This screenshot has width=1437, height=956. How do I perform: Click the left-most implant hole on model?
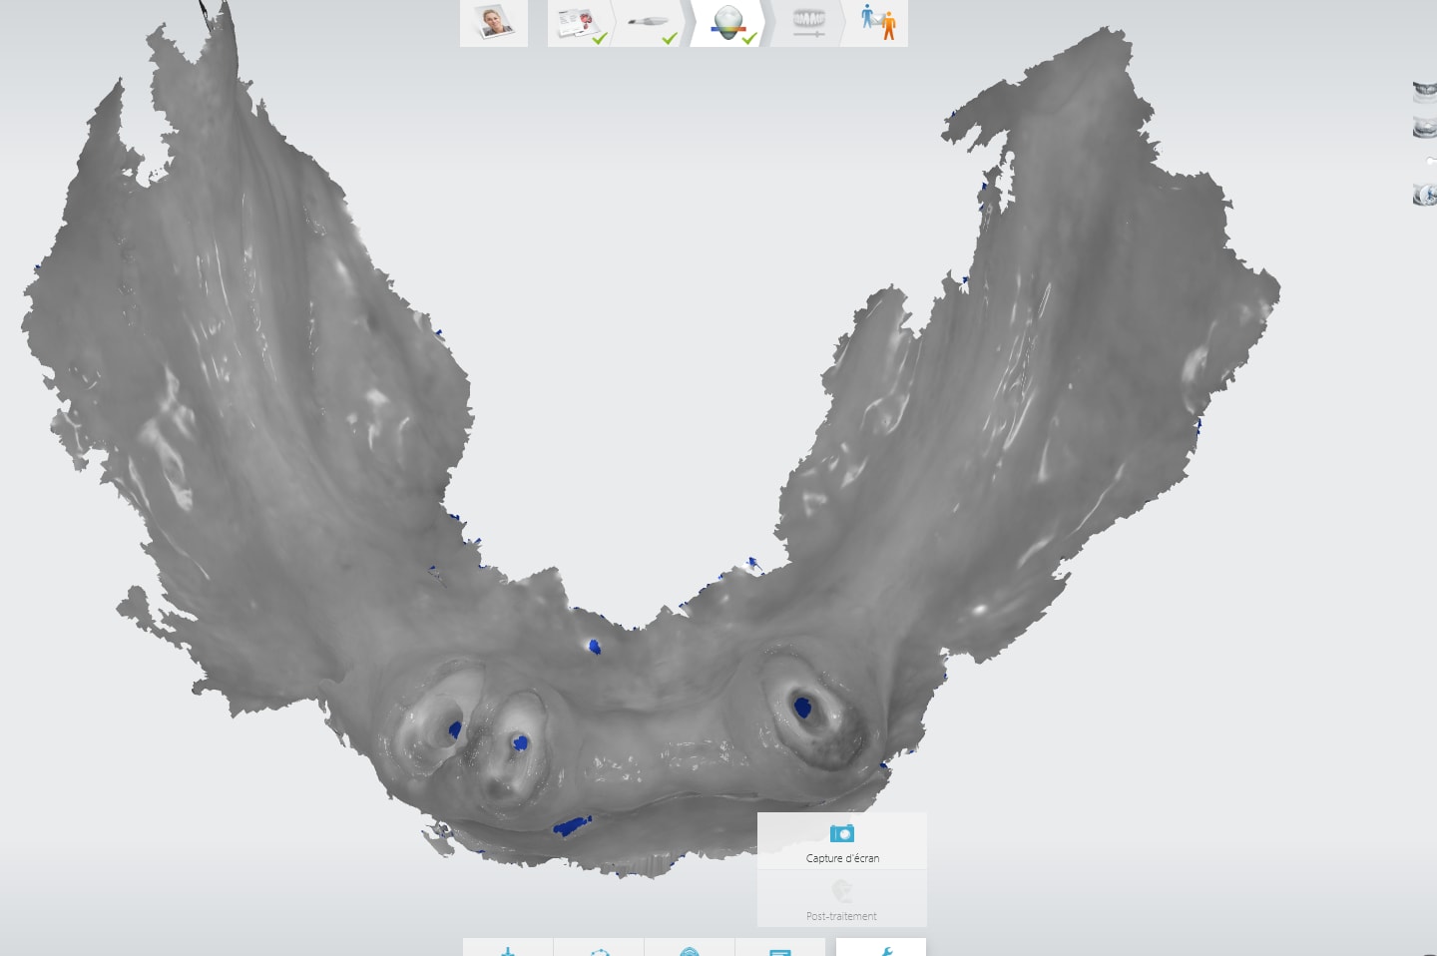pyautogui.click(x=454, y=729)
